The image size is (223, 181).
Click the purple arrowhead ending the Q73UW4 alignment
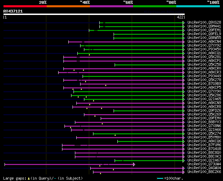(134, 165)
